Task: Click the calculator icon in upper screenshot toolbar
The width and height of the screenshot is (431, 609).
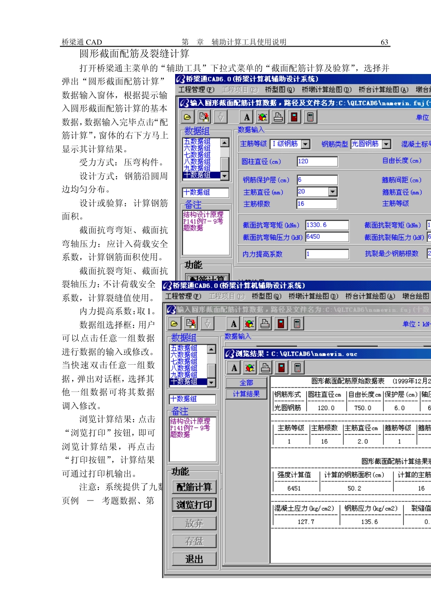Action: (310, 117)
